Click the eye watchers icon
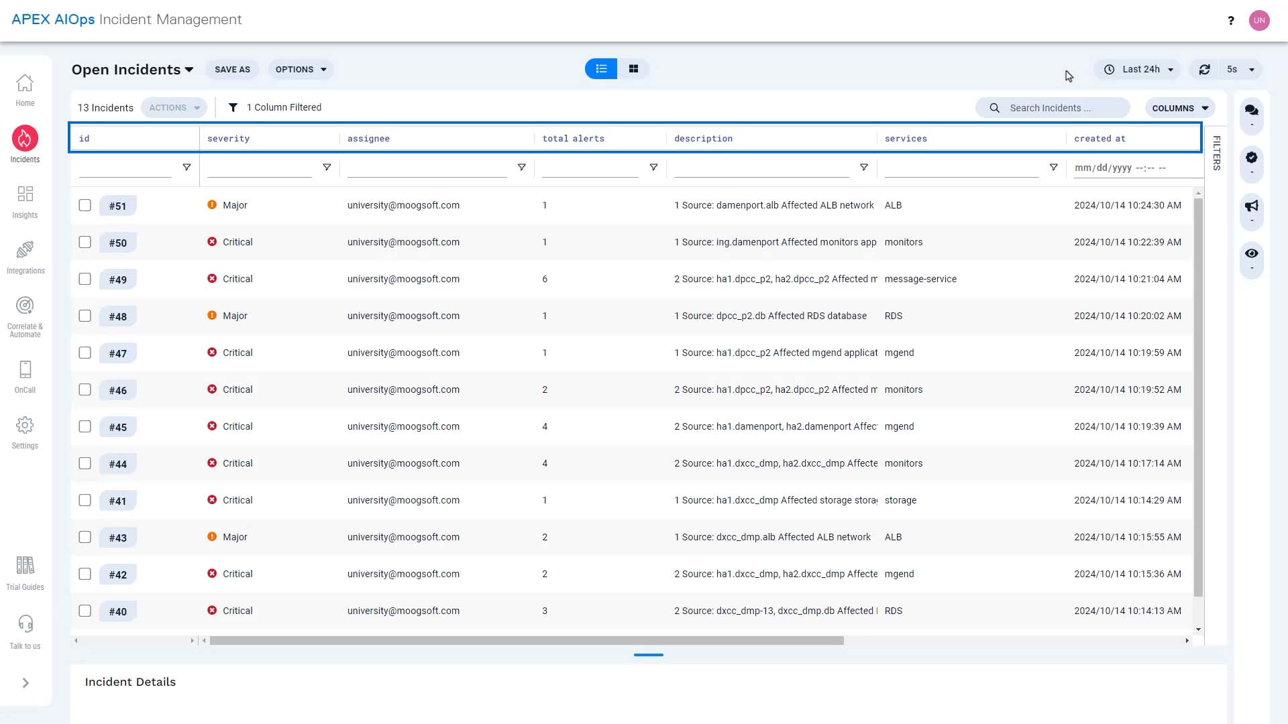 click(1252, 253)
